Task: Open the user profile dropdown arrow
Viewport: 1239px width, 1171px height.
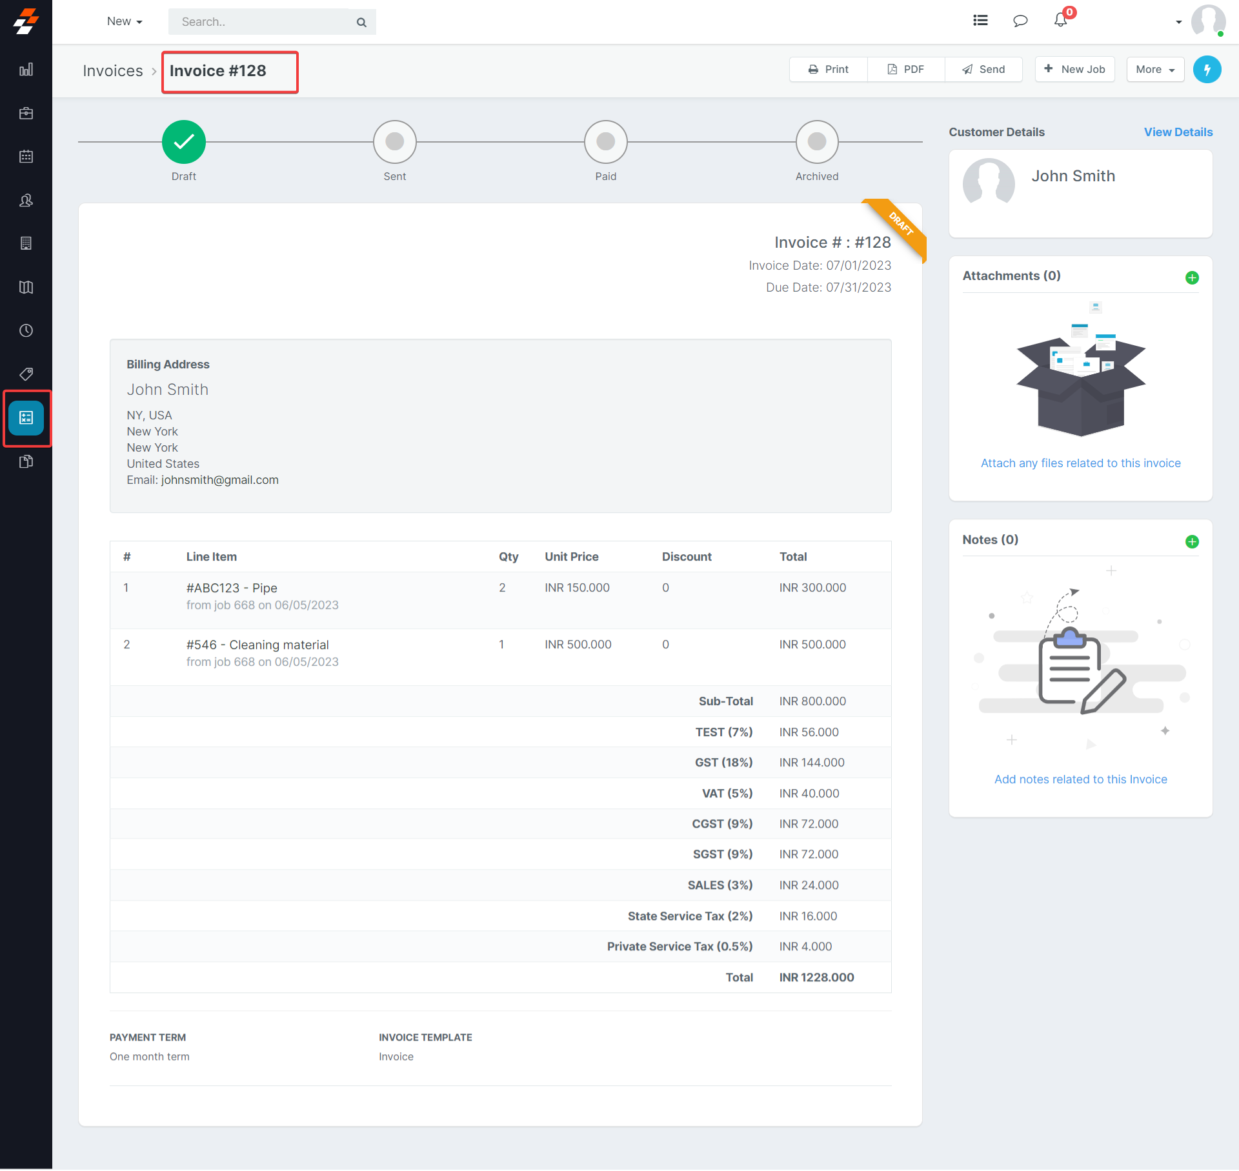Action: coord(1178,22)
